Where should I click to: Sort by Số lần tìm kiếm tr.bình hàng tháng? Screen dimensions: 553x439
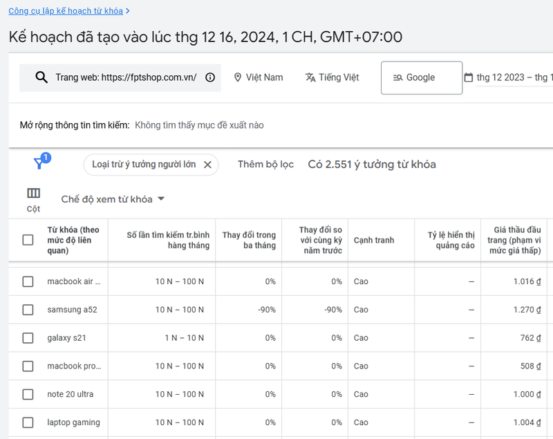(168, 240)
